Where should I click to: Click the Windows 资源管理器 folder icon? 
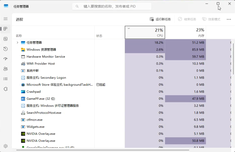[23, 50]
